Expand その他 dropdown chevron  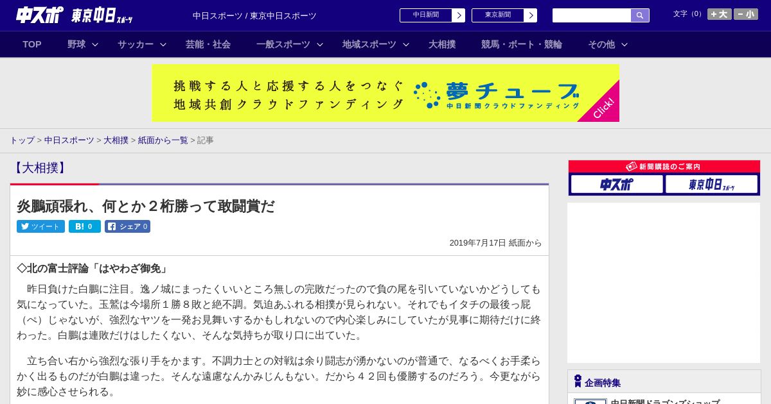625,45
